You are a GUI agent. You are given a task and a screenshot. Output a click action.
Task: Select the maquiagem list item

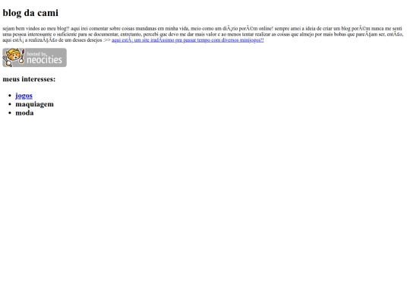click(x=34, y=104)
